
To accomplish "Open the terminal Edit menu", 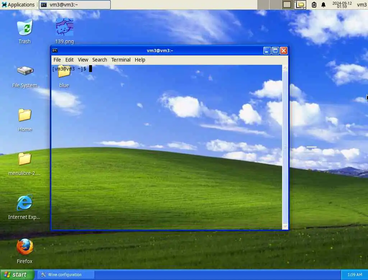I will pos(69,60).
